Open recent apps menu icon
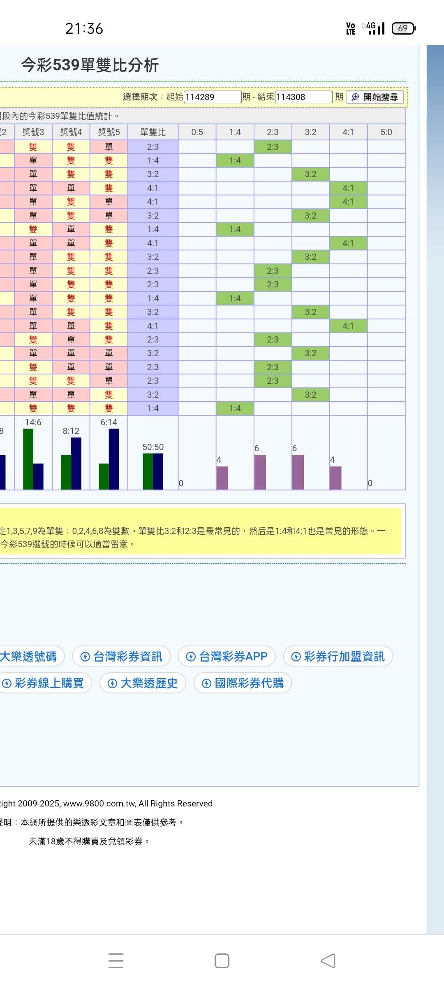This screenshot has height=988, width=444. [x=116, y=961]
